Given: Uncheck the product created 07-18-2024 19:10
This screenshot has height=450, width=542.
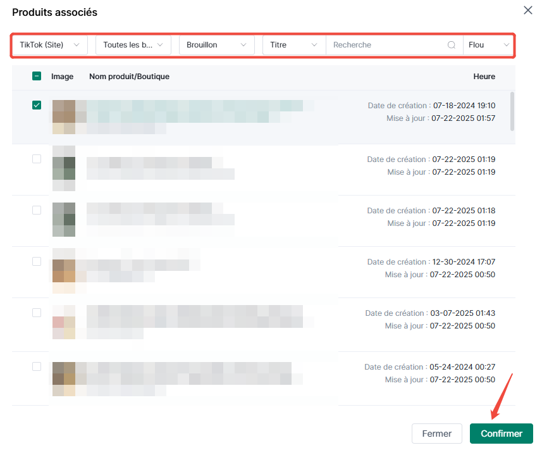Looking at the screenshot, I should coord(37,105).
